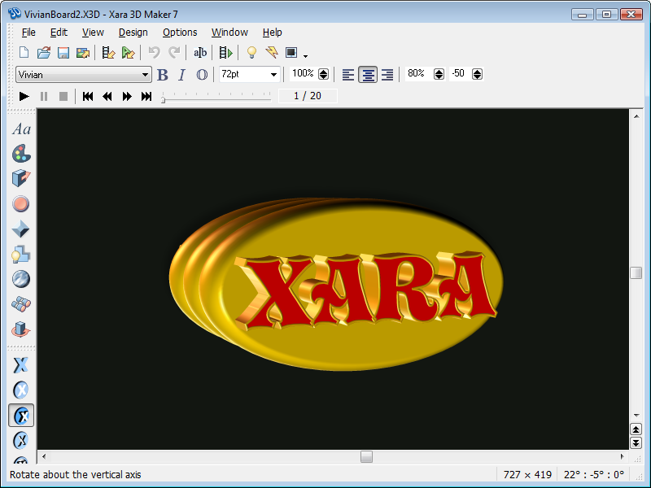Open the Texture options
The image size is (651, 488).
point(21,279)
